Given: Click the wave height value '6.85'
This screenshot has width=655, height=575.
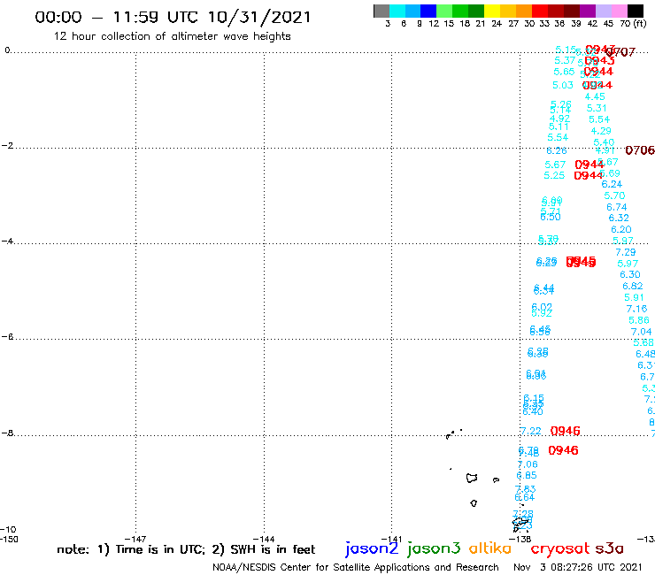Looking at the screenshot, I should [527, 475].
